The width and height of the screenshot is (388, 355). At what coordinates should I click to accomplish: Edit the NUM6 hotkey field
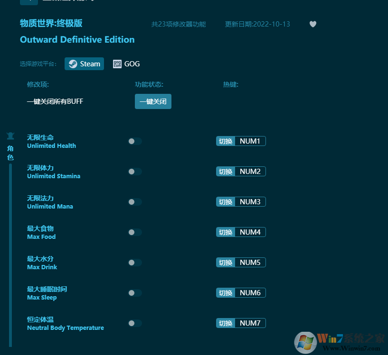click(x=250, y=293)
